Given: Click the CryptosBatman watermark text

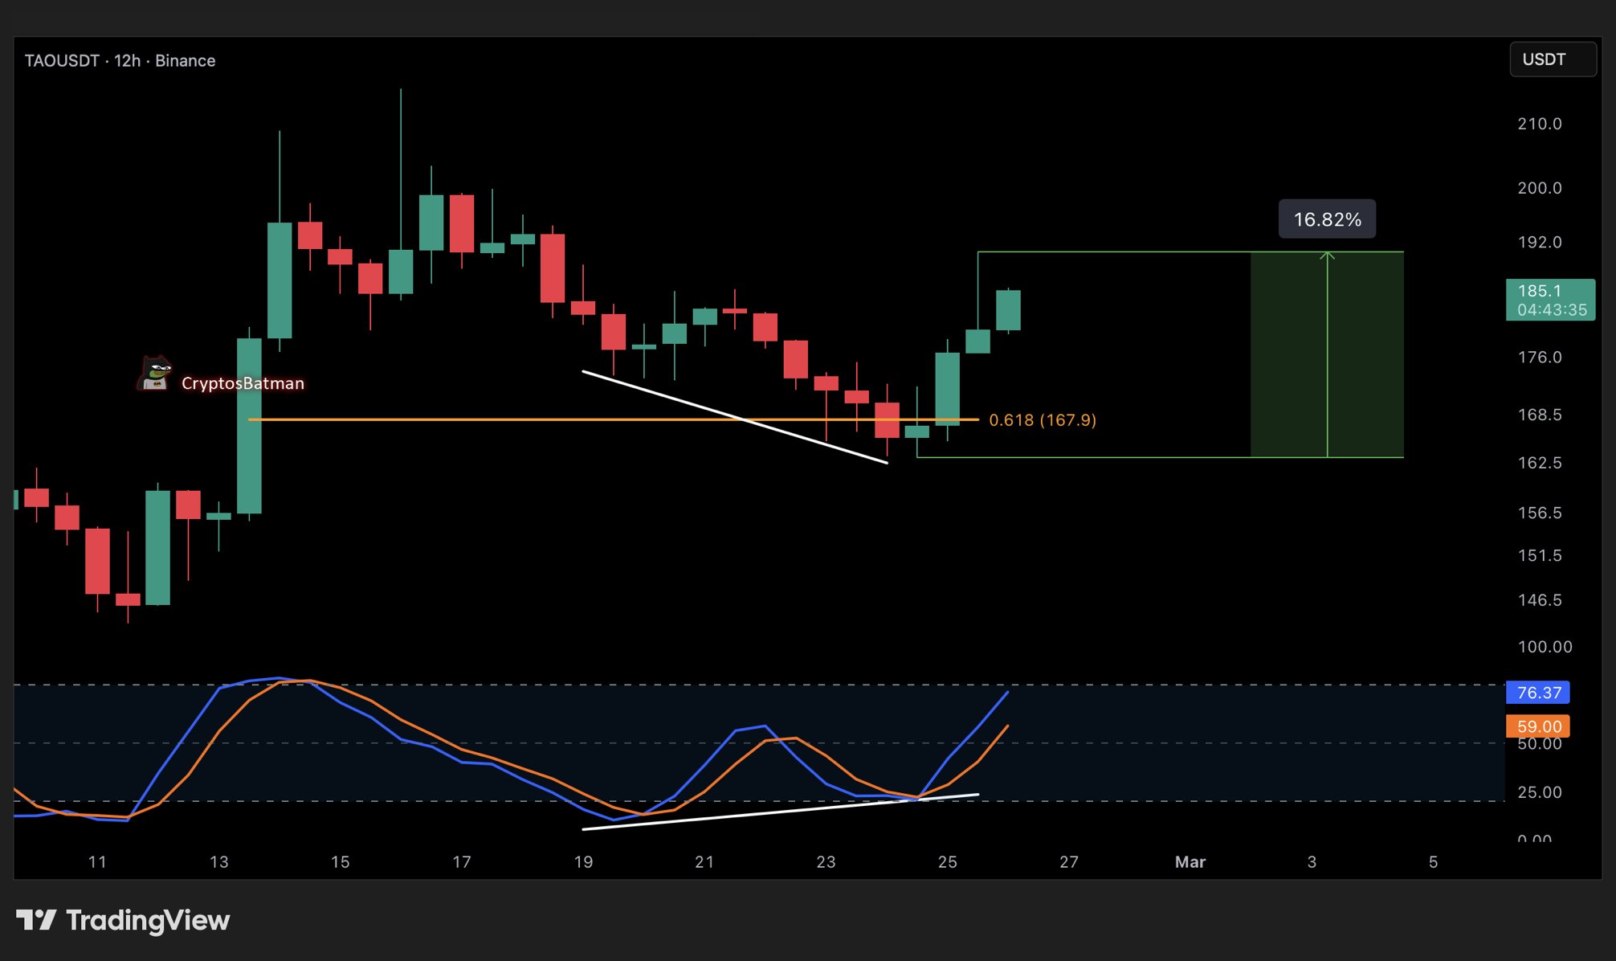Looking at the screenshot, I should click(243, 383).
